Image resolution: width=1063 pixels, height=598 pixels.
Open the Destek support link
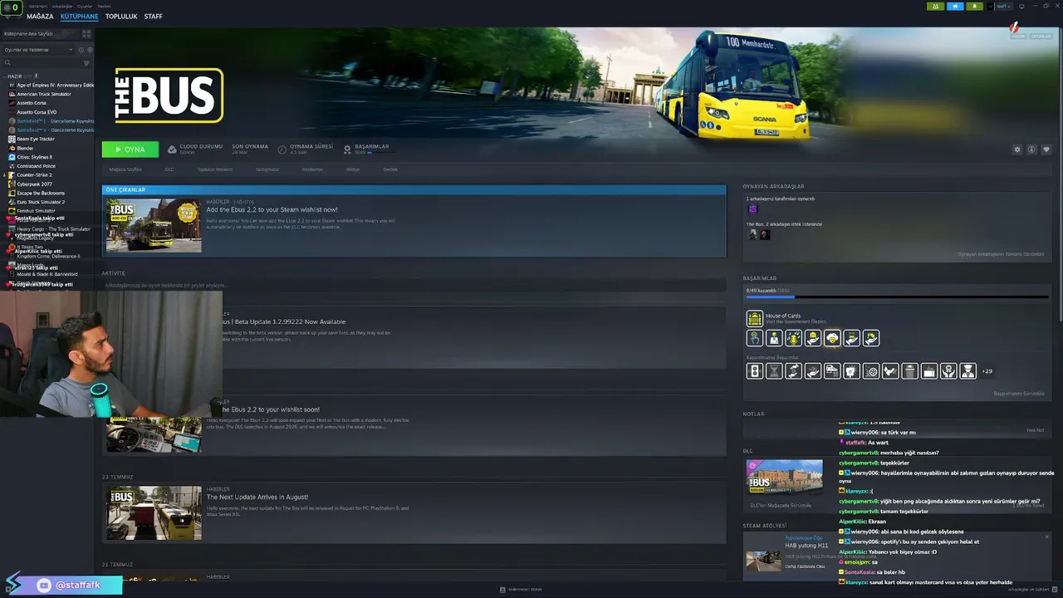pyautogui.click(x=390, y=169)
